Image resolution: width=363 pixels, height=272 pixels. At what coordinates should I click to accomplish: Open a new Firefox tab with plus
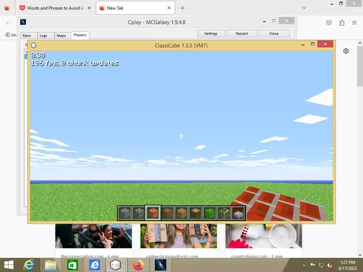pos(183,8)
